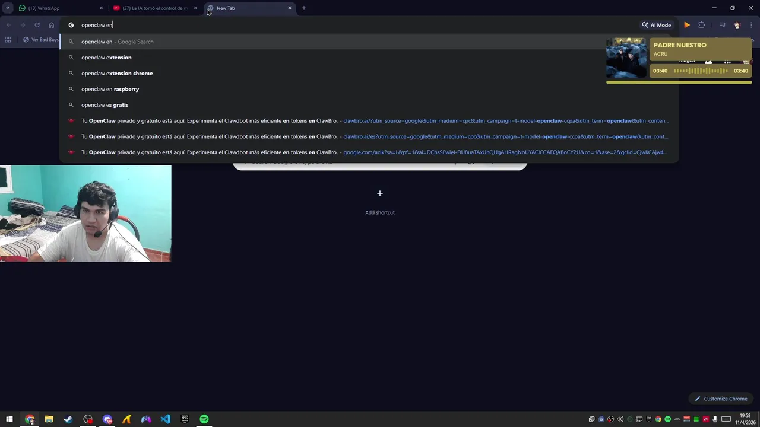Click the Spotify tray icon
This screenshot has width=760, height=427.
667,419
